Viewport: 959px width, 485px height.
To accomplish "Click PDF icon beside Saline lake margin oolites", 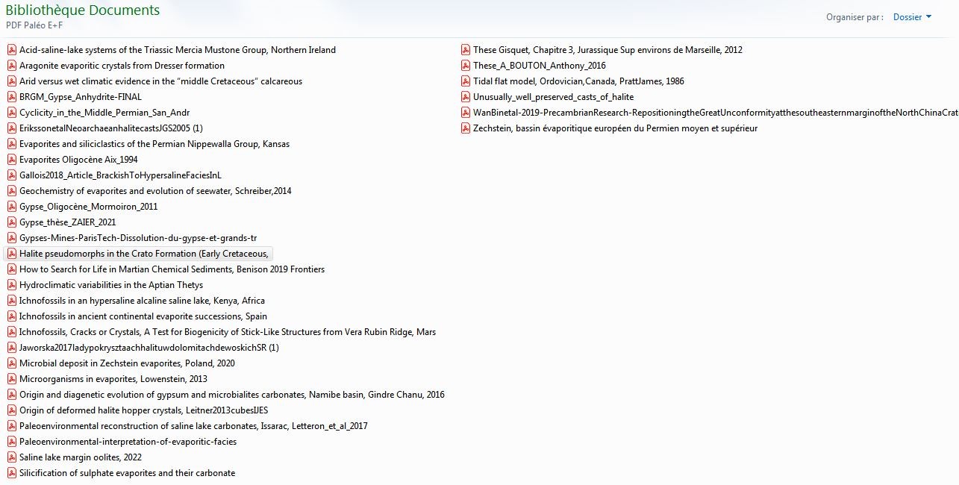I will pos(12,457).
